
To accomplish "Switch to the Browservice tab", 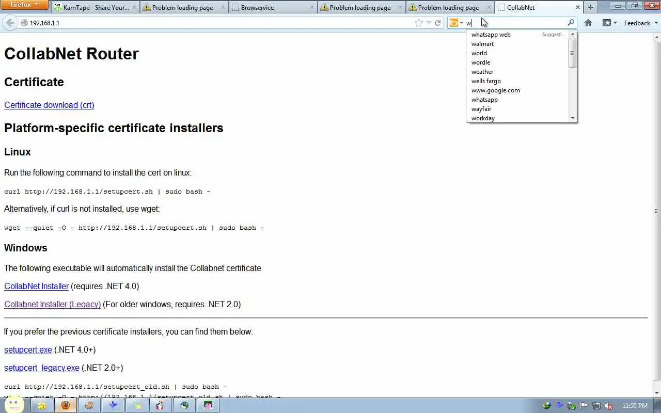I will [x=272, y=7].
